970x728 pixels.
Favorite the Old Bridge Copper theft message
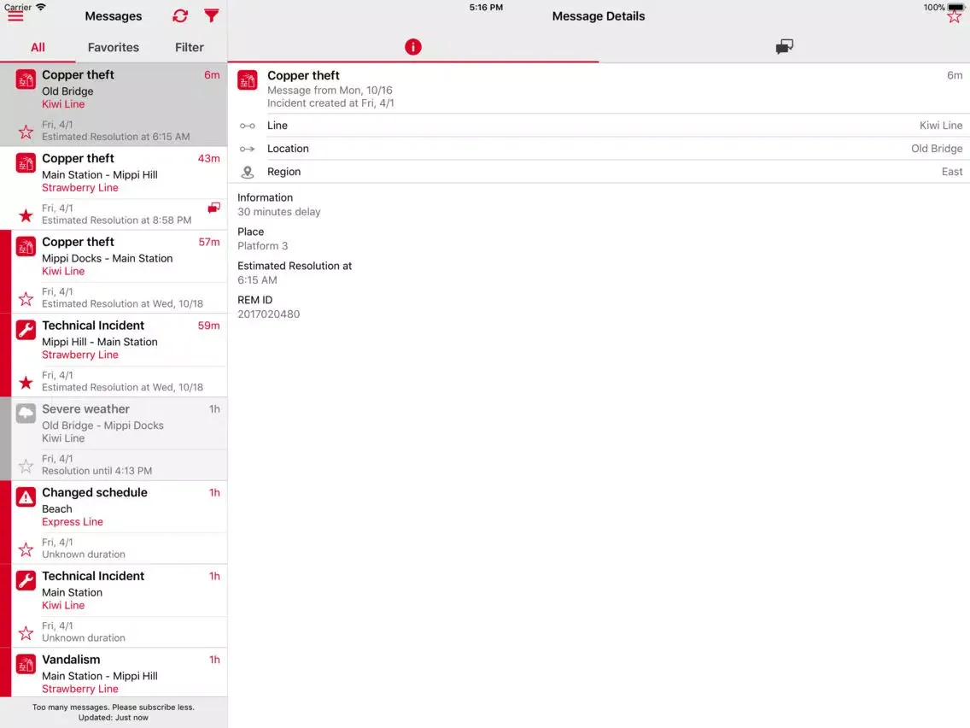(26, 132)
